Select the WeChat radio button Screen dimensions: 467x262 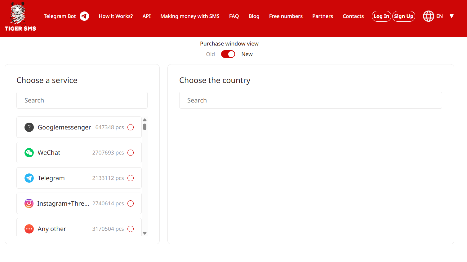click(131, 153)
